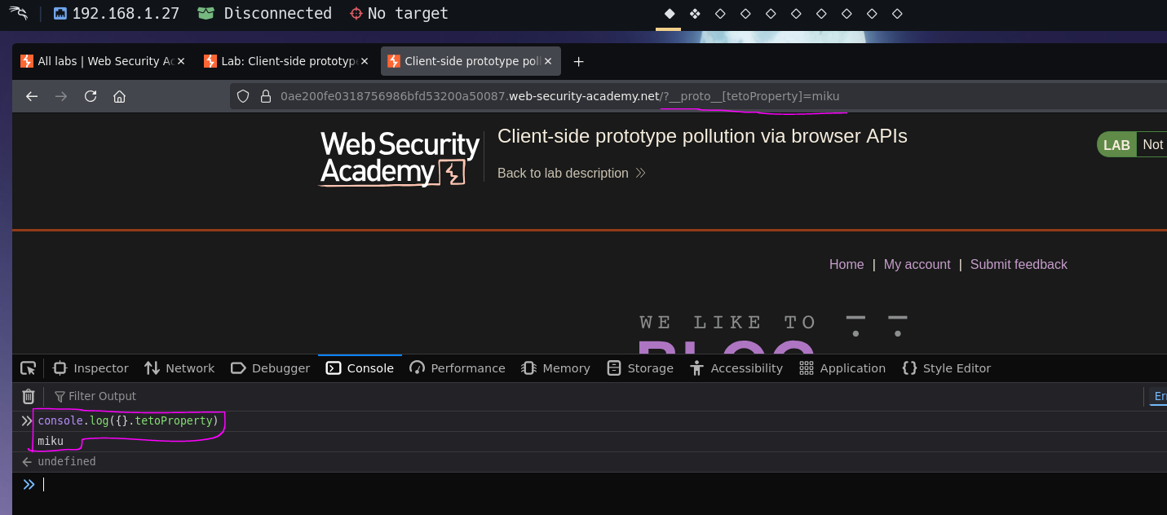Go forward with the browser forward arrow
This screenshot has width=1167, height=515.
tap(61, 96)
